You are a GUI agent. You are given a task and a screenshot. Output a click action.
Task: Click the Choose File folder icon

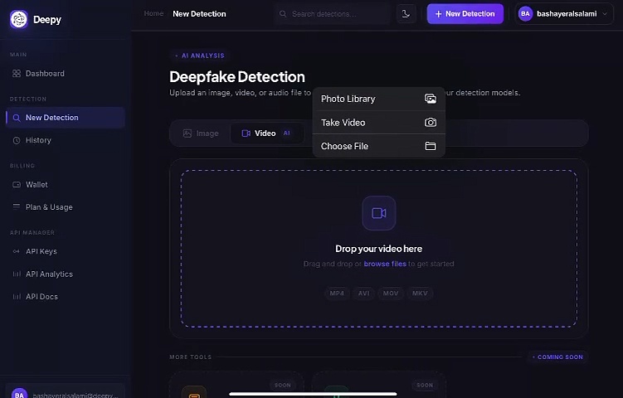(431, 146)
